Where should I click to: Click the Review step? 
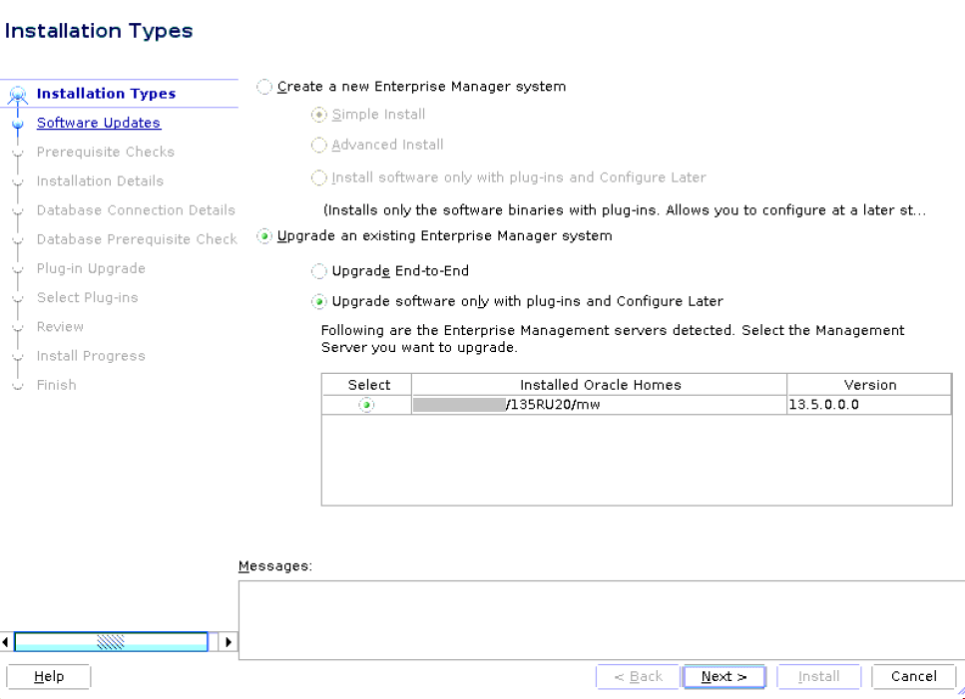[x=60, y=326]
